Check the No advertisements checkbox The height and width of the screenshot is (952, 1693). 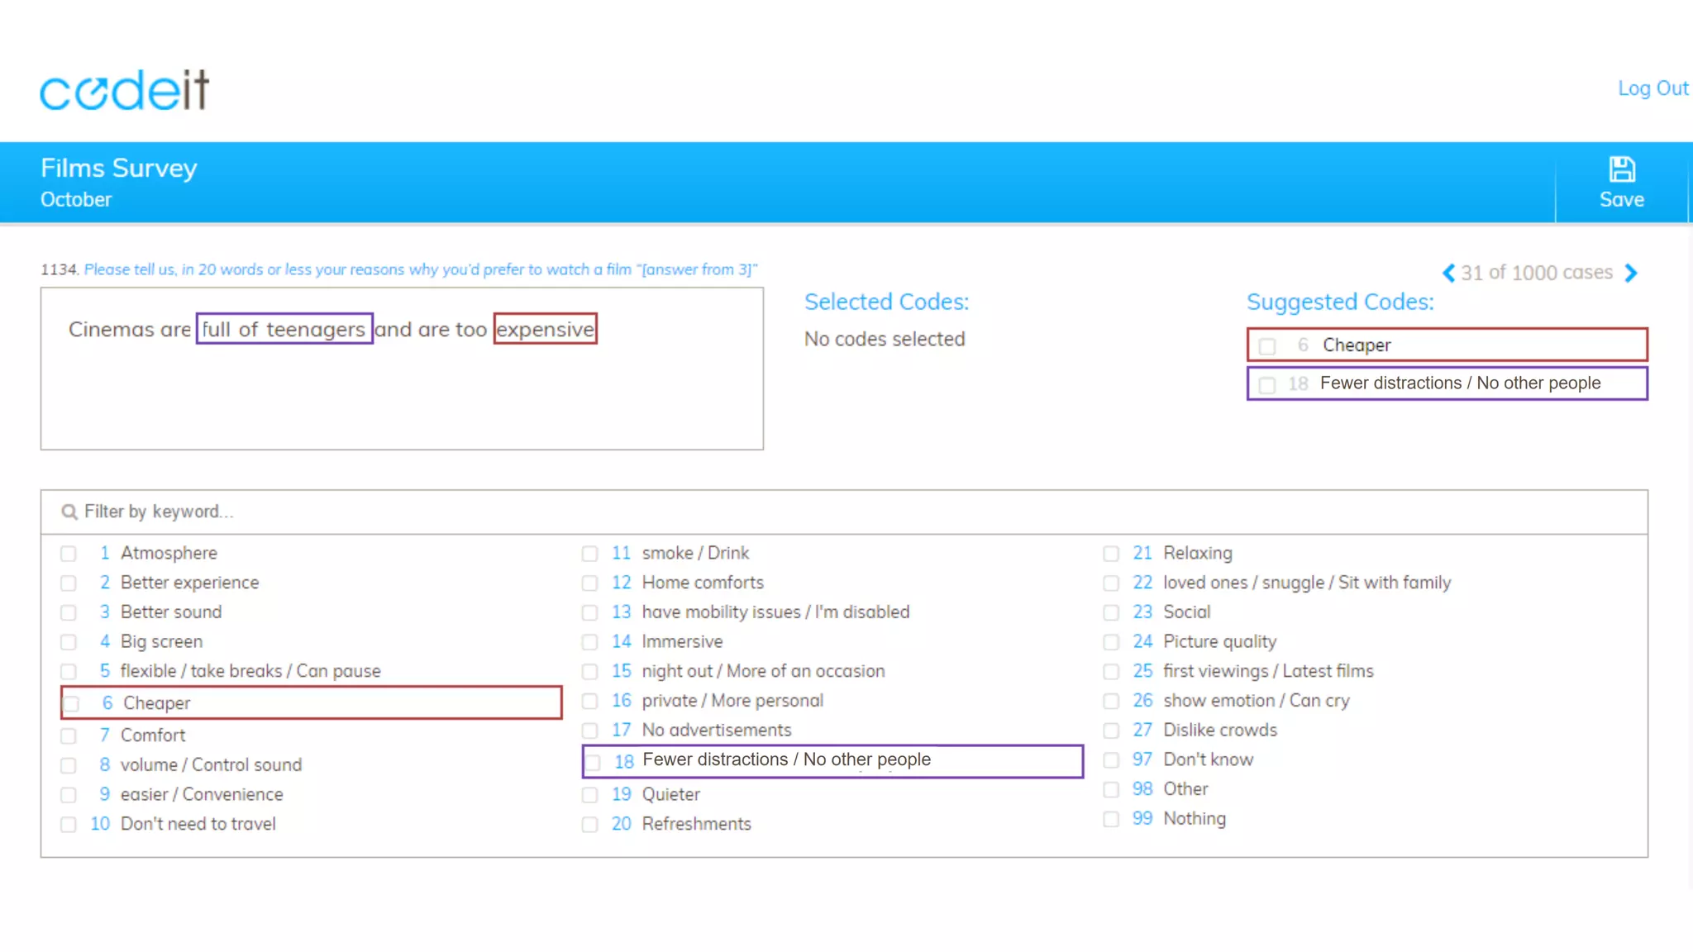coord(589,731)
